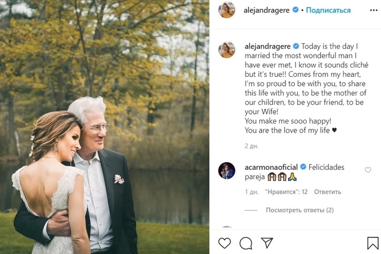
Task: Click the comment speech bubble icon
Action: [246, 243]
